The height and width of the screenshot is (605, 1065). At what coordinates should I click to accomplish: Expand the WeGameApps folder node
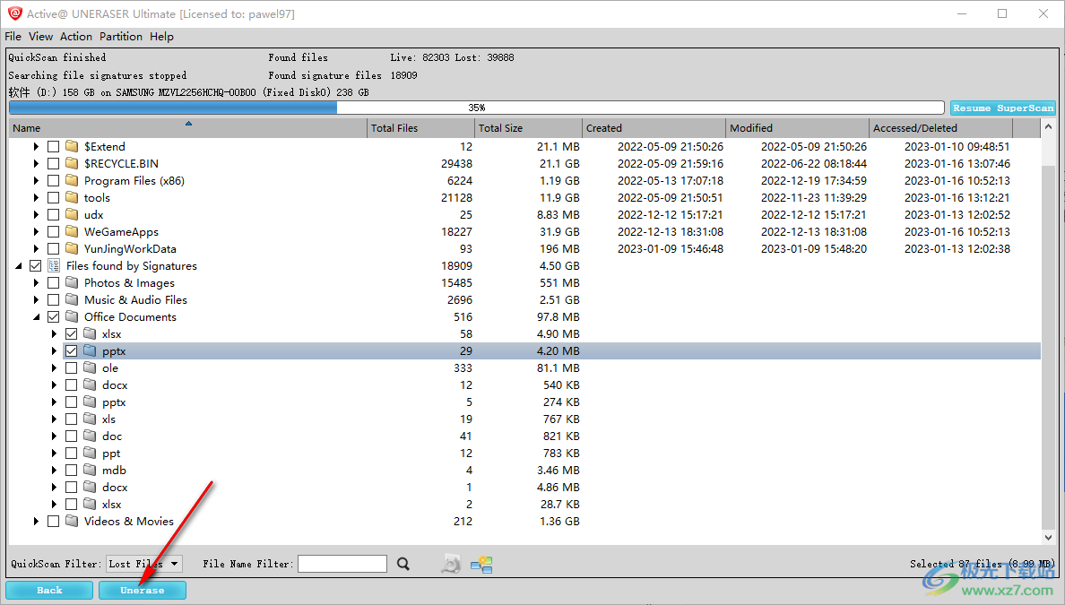point(36,231)
